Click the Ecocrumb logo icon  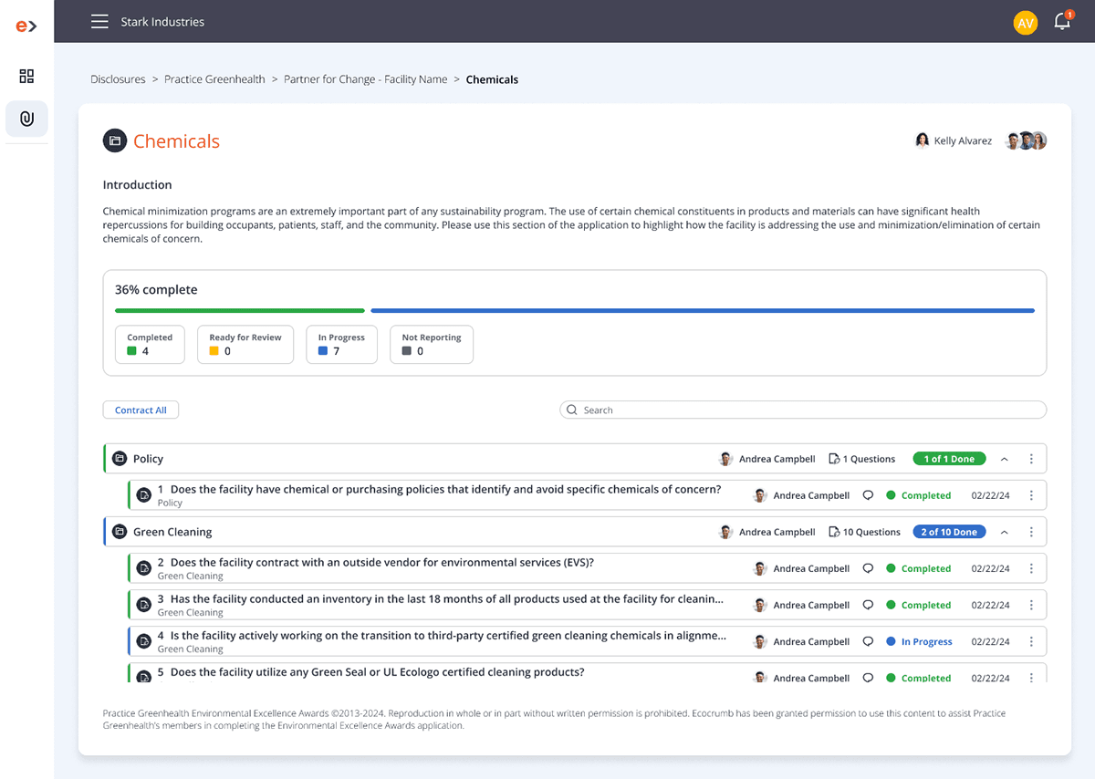[x=26, y=26]
